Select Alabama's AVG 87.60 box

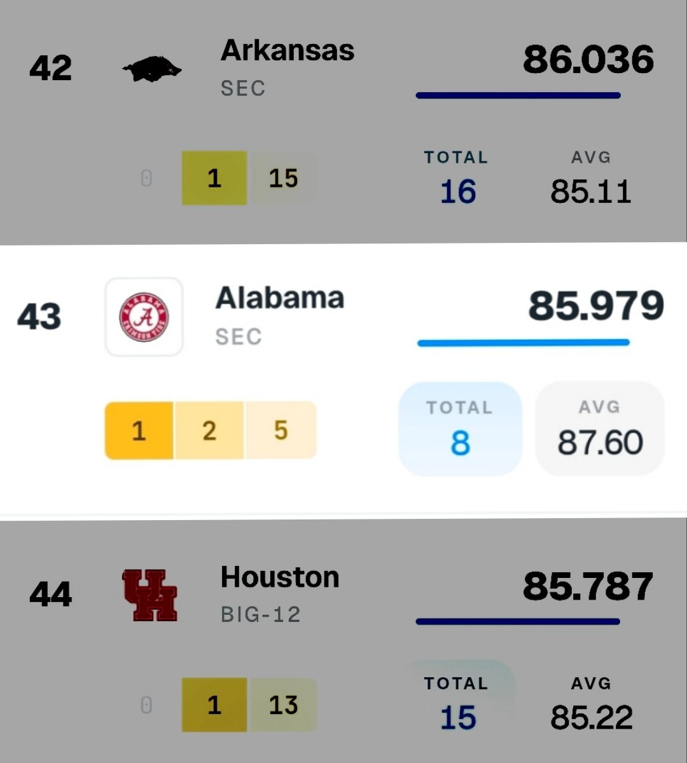point(600,429)
